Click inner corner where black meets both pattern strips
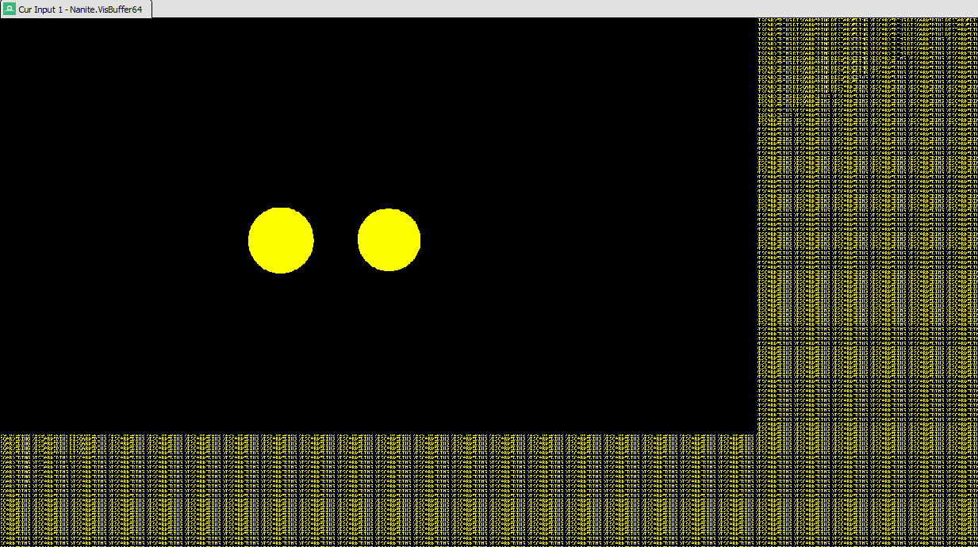The height and width of the screenshot is (547, 978). coord(756,433)
